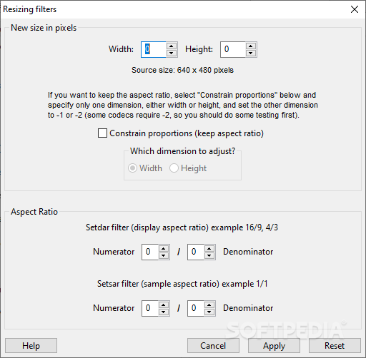This screenshot has height=358, width=366.
Task: Apply the resizing filter settings
Action: coord(274,346)
